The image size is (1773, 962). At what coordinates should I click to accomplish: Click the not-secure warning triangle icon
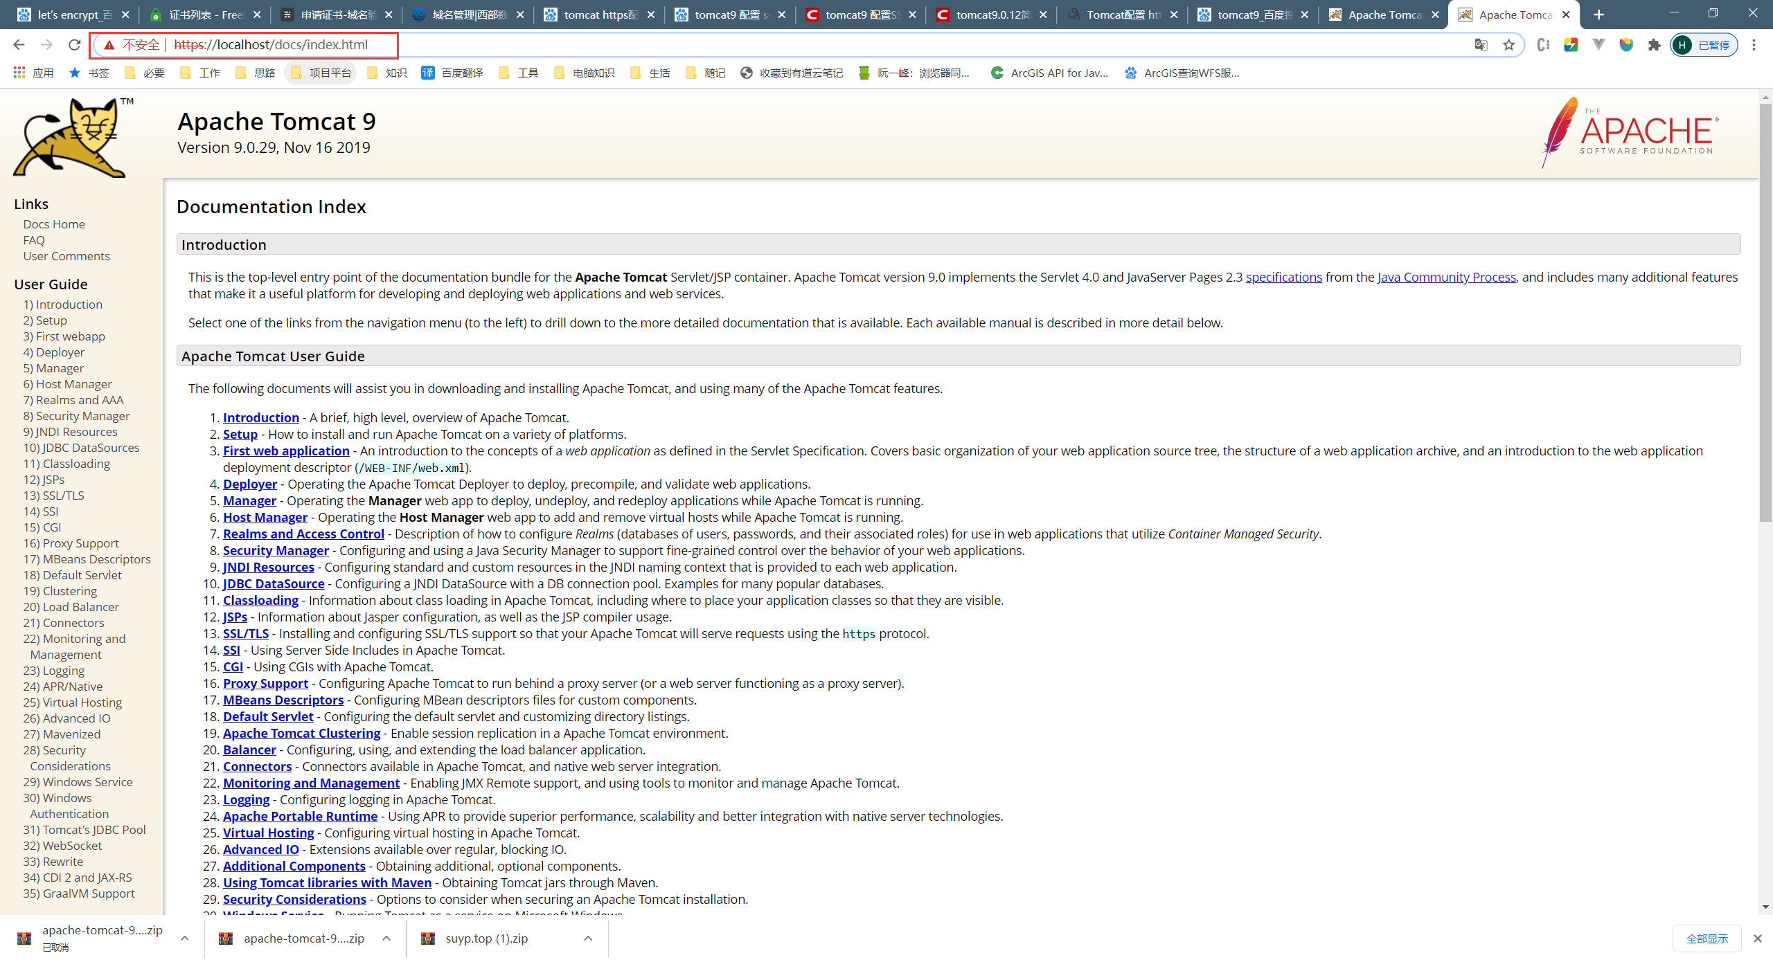tap(109, 45)
